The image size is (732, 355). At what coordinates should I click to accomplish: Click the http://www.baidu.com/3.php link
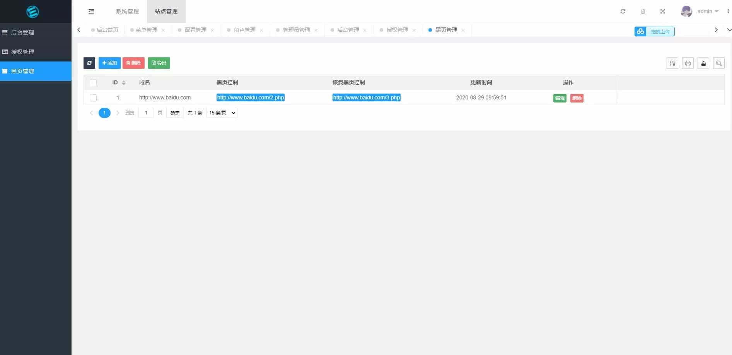tap(367, 97)
